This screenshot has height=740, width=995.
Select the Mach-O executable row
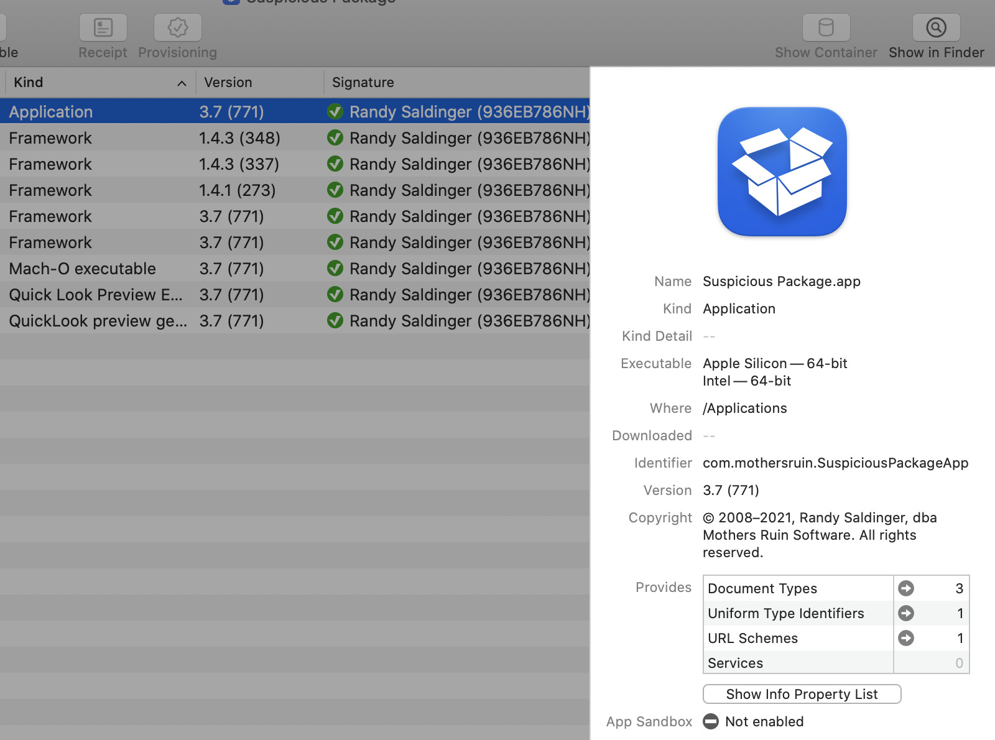tap(295, 269)
